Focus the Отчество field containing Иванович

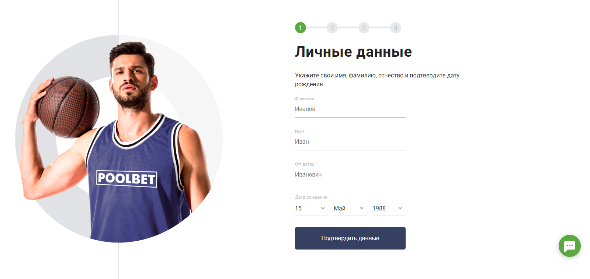tap(350, 175)
